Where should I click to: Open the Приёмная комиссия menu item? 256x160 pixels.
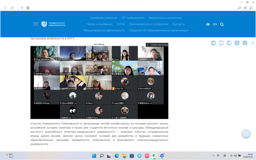pyautogui.click(x=103, y=18)
